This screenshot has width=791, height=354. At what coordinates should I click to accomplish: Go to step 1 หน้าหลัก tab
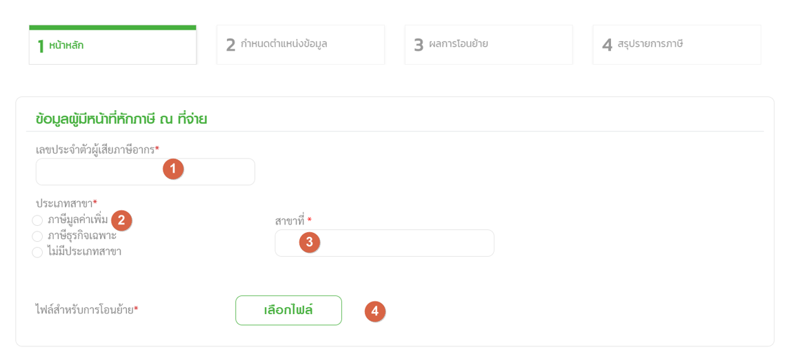pos(112,45)
